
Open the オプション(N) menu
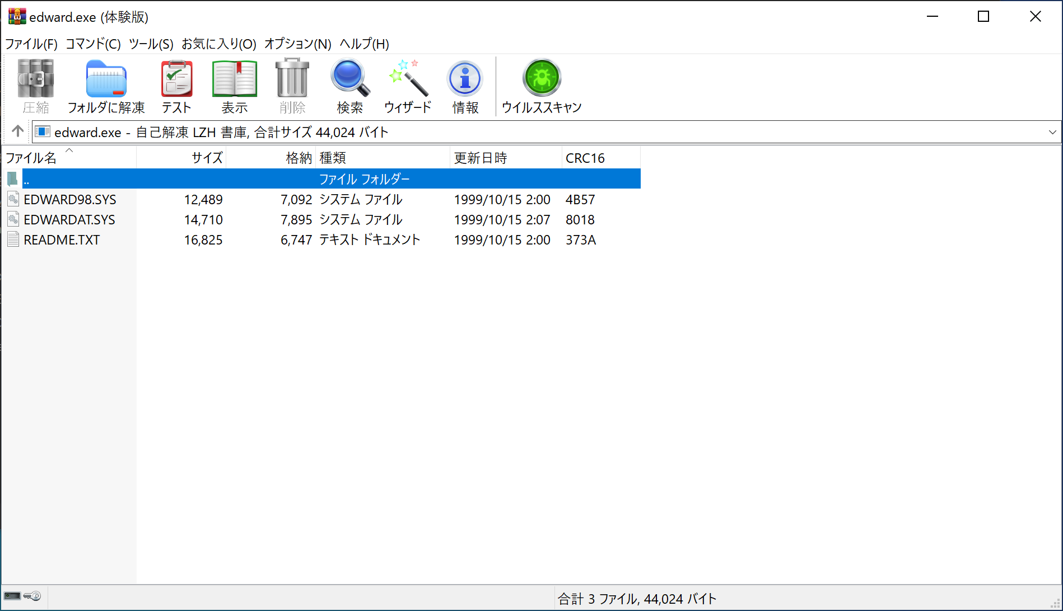pyautogui.click(x=298, y=44)
